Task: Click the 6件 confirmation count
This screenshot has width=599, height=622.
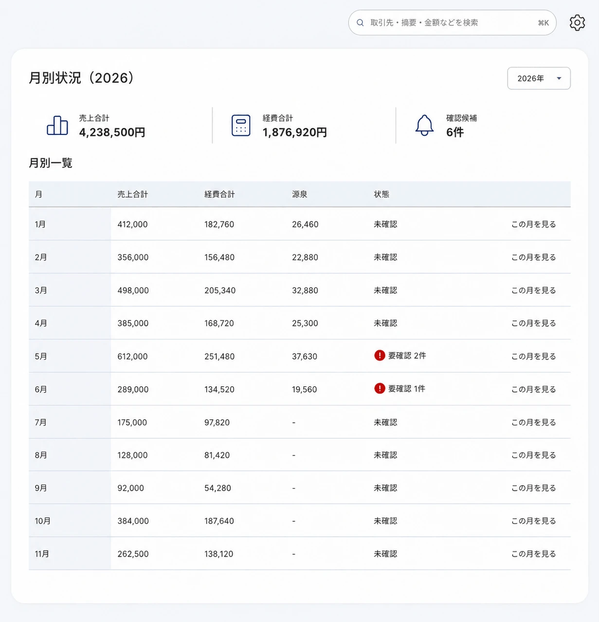Action: point(455,132)
